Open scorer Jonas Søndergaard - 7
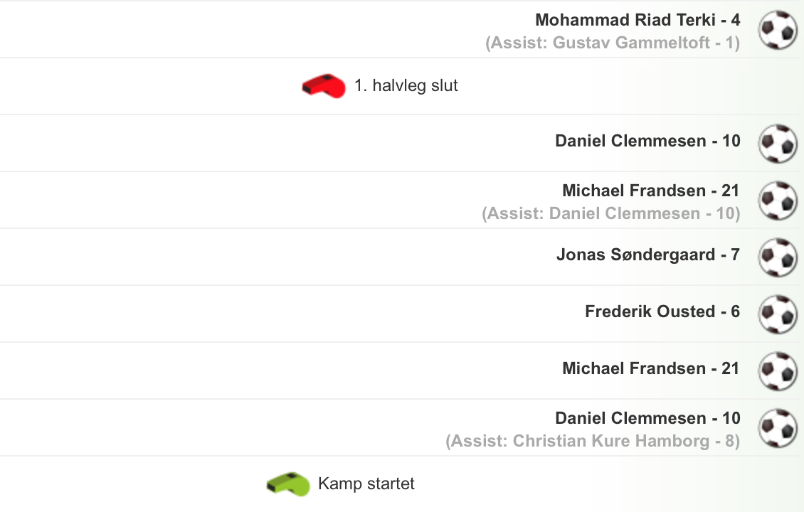This screenshot has height=512, width=804. (x=647, y=255)
